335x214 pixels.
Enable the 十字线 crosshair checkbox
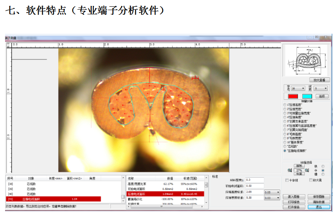(x=287, y=180)
